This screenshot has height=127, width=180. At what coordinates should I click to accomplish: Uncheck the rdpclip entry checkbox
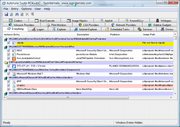click(8, 43)
